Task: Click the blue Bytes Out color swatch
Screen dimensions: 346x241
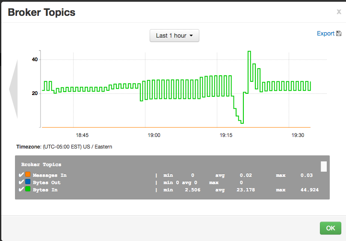Action: coord(28,182)
